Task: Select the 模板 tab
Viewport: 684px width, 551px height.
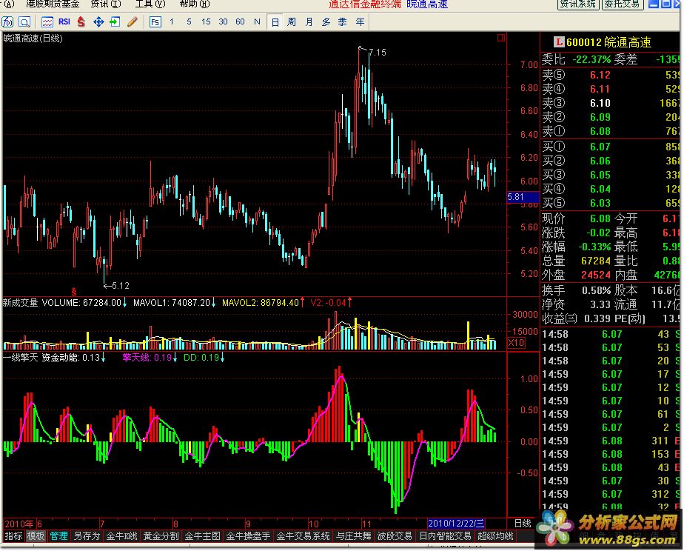Action: [36, 535]
